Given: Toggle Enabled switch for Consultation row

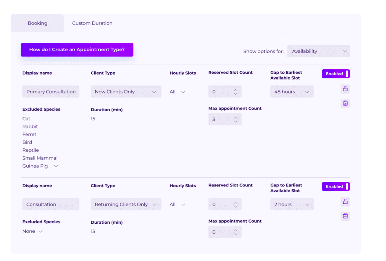Looking at the screenshot, I should (x=335, y=186).
